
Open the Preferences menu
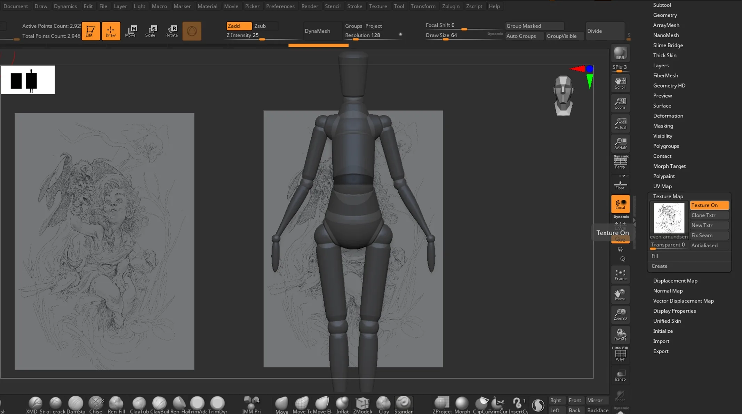point(280,6)
